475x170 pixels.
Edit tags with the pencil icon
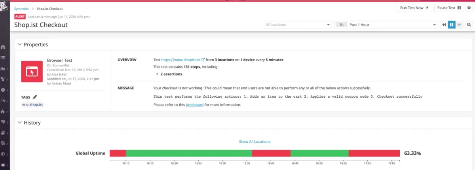pyautogui.click(x=35, y=97)
